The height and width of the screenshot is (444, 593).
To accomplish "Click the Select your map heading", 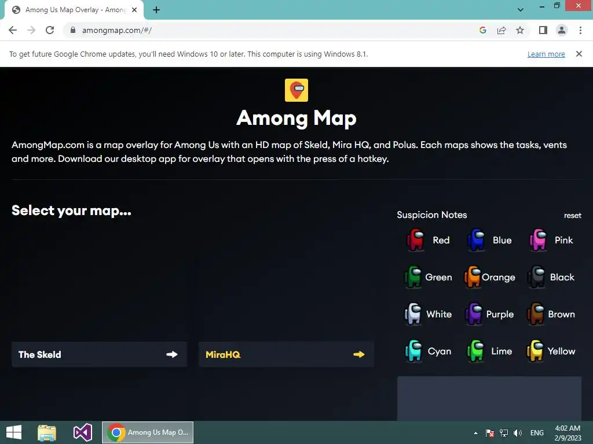I will point(71,210).
